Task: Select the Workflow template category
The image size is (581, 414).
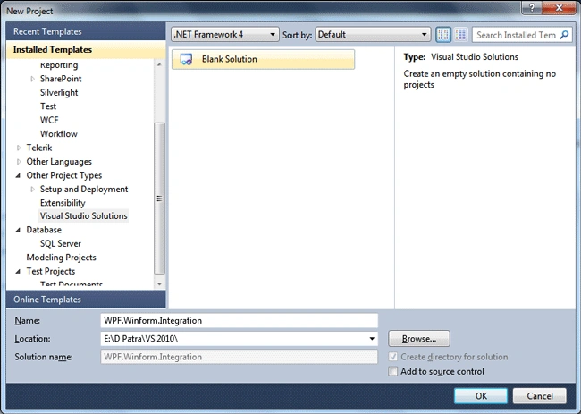Action: tap(58, 134)
